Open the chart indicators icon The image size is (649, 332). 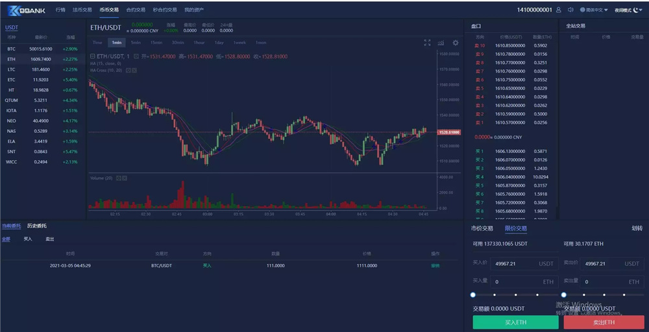(442, 43)
